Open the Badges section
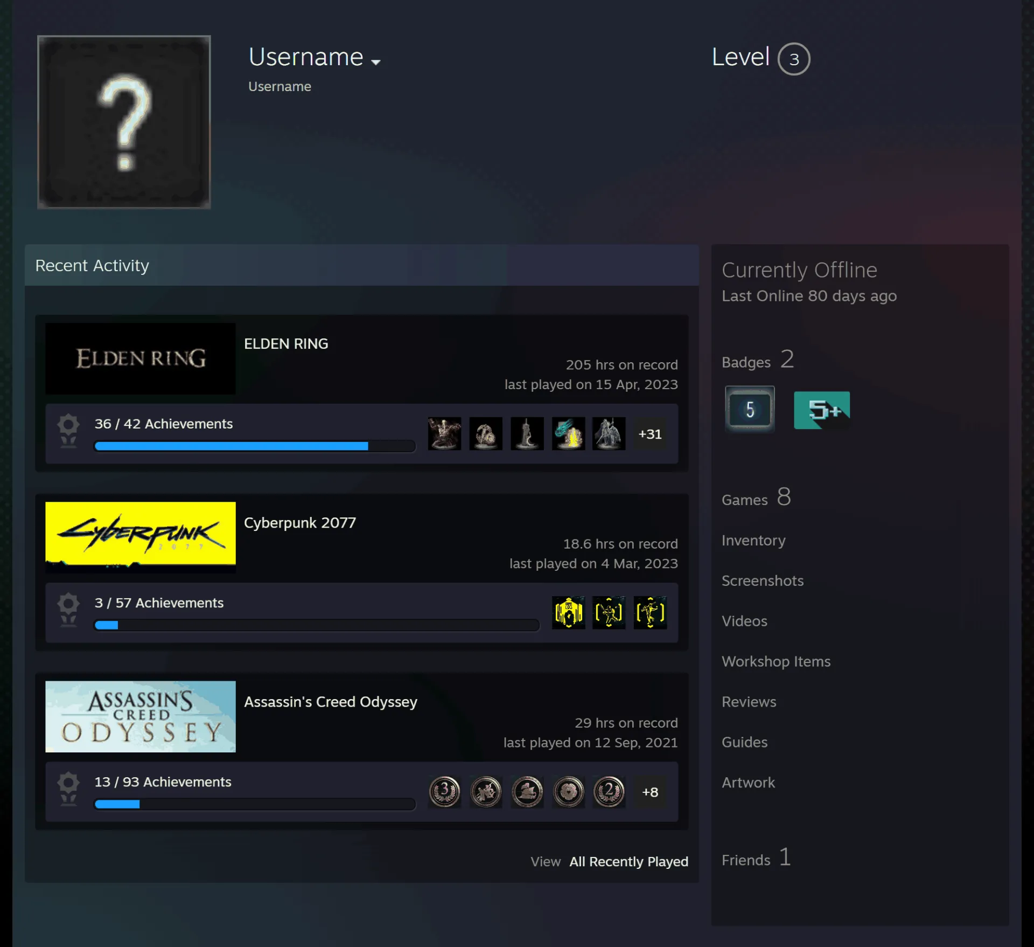This screenshot has width=1034, height=947. (x=758, y=360)
